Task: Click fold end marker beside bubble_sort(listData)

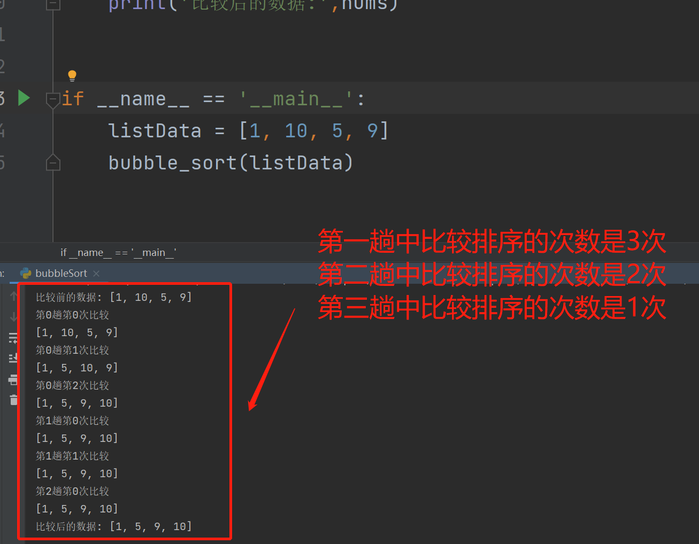Action: pyautogui.click(x=53, y=162)
